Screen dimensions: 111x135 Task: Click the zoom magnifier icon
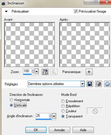click(54, 72)
